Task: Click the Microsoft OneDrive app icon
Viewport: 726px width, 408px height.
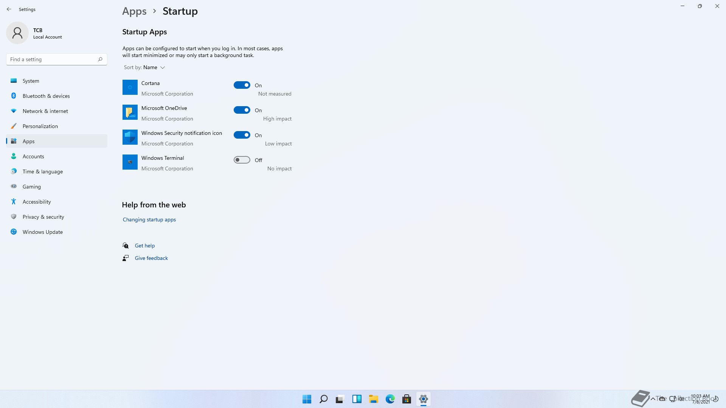Action: pyautogui.click(x=130, y=112)
